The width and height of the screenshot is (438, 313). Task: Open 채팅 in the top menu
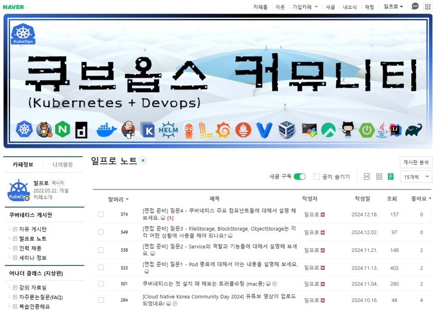click(369, 7)
